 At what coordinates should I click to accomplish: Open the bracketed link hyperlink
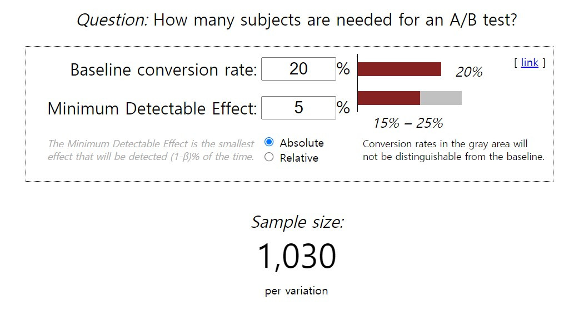[x=530, y=62]
